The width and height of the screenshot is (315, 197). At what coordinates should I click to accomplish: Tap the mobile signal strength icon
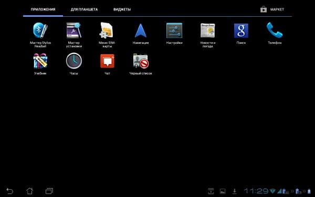tap(279, 191)
